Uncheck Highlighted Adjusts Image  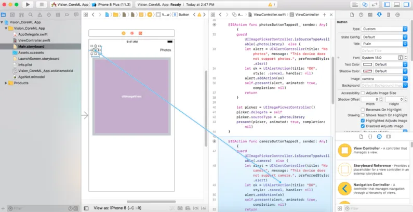[x=363, y=121]
